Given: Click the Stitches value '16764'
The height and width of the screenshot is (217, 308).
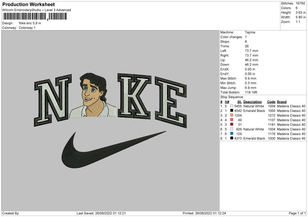Looking at the screenshot, I should pyautogui.click(x=300, y=4).
